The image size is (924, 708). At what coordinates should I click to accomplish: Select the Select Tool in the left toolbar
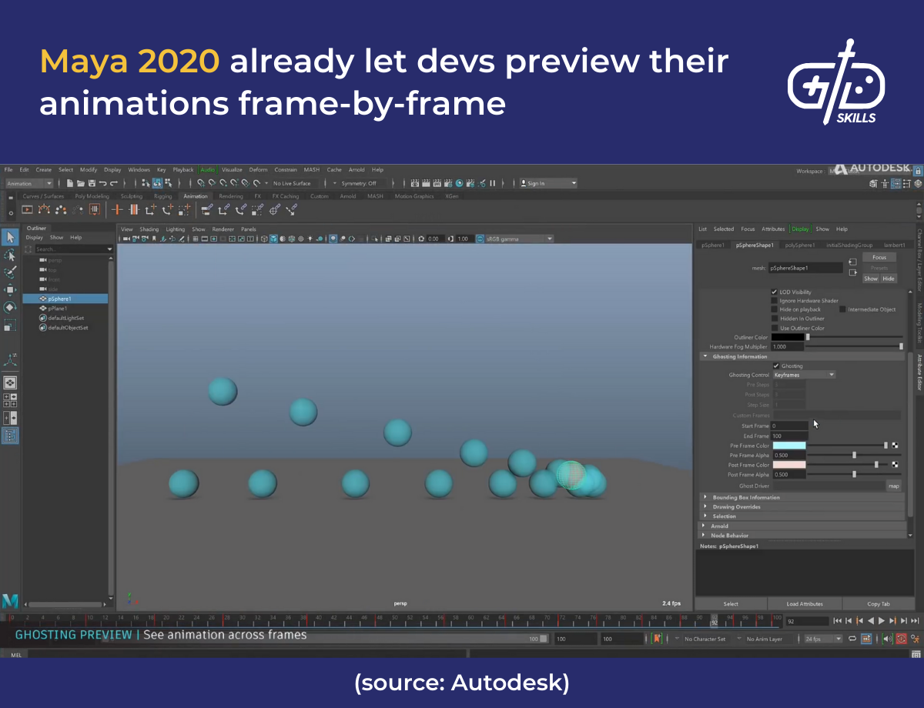click(x=10, y=237)
